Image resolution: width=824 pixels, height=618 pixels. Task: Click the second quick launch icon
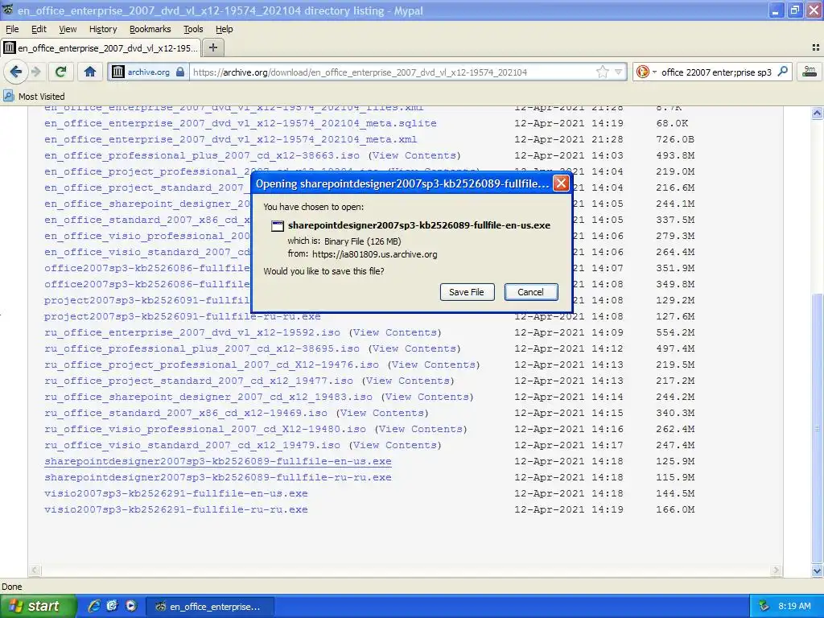[112, 606]
